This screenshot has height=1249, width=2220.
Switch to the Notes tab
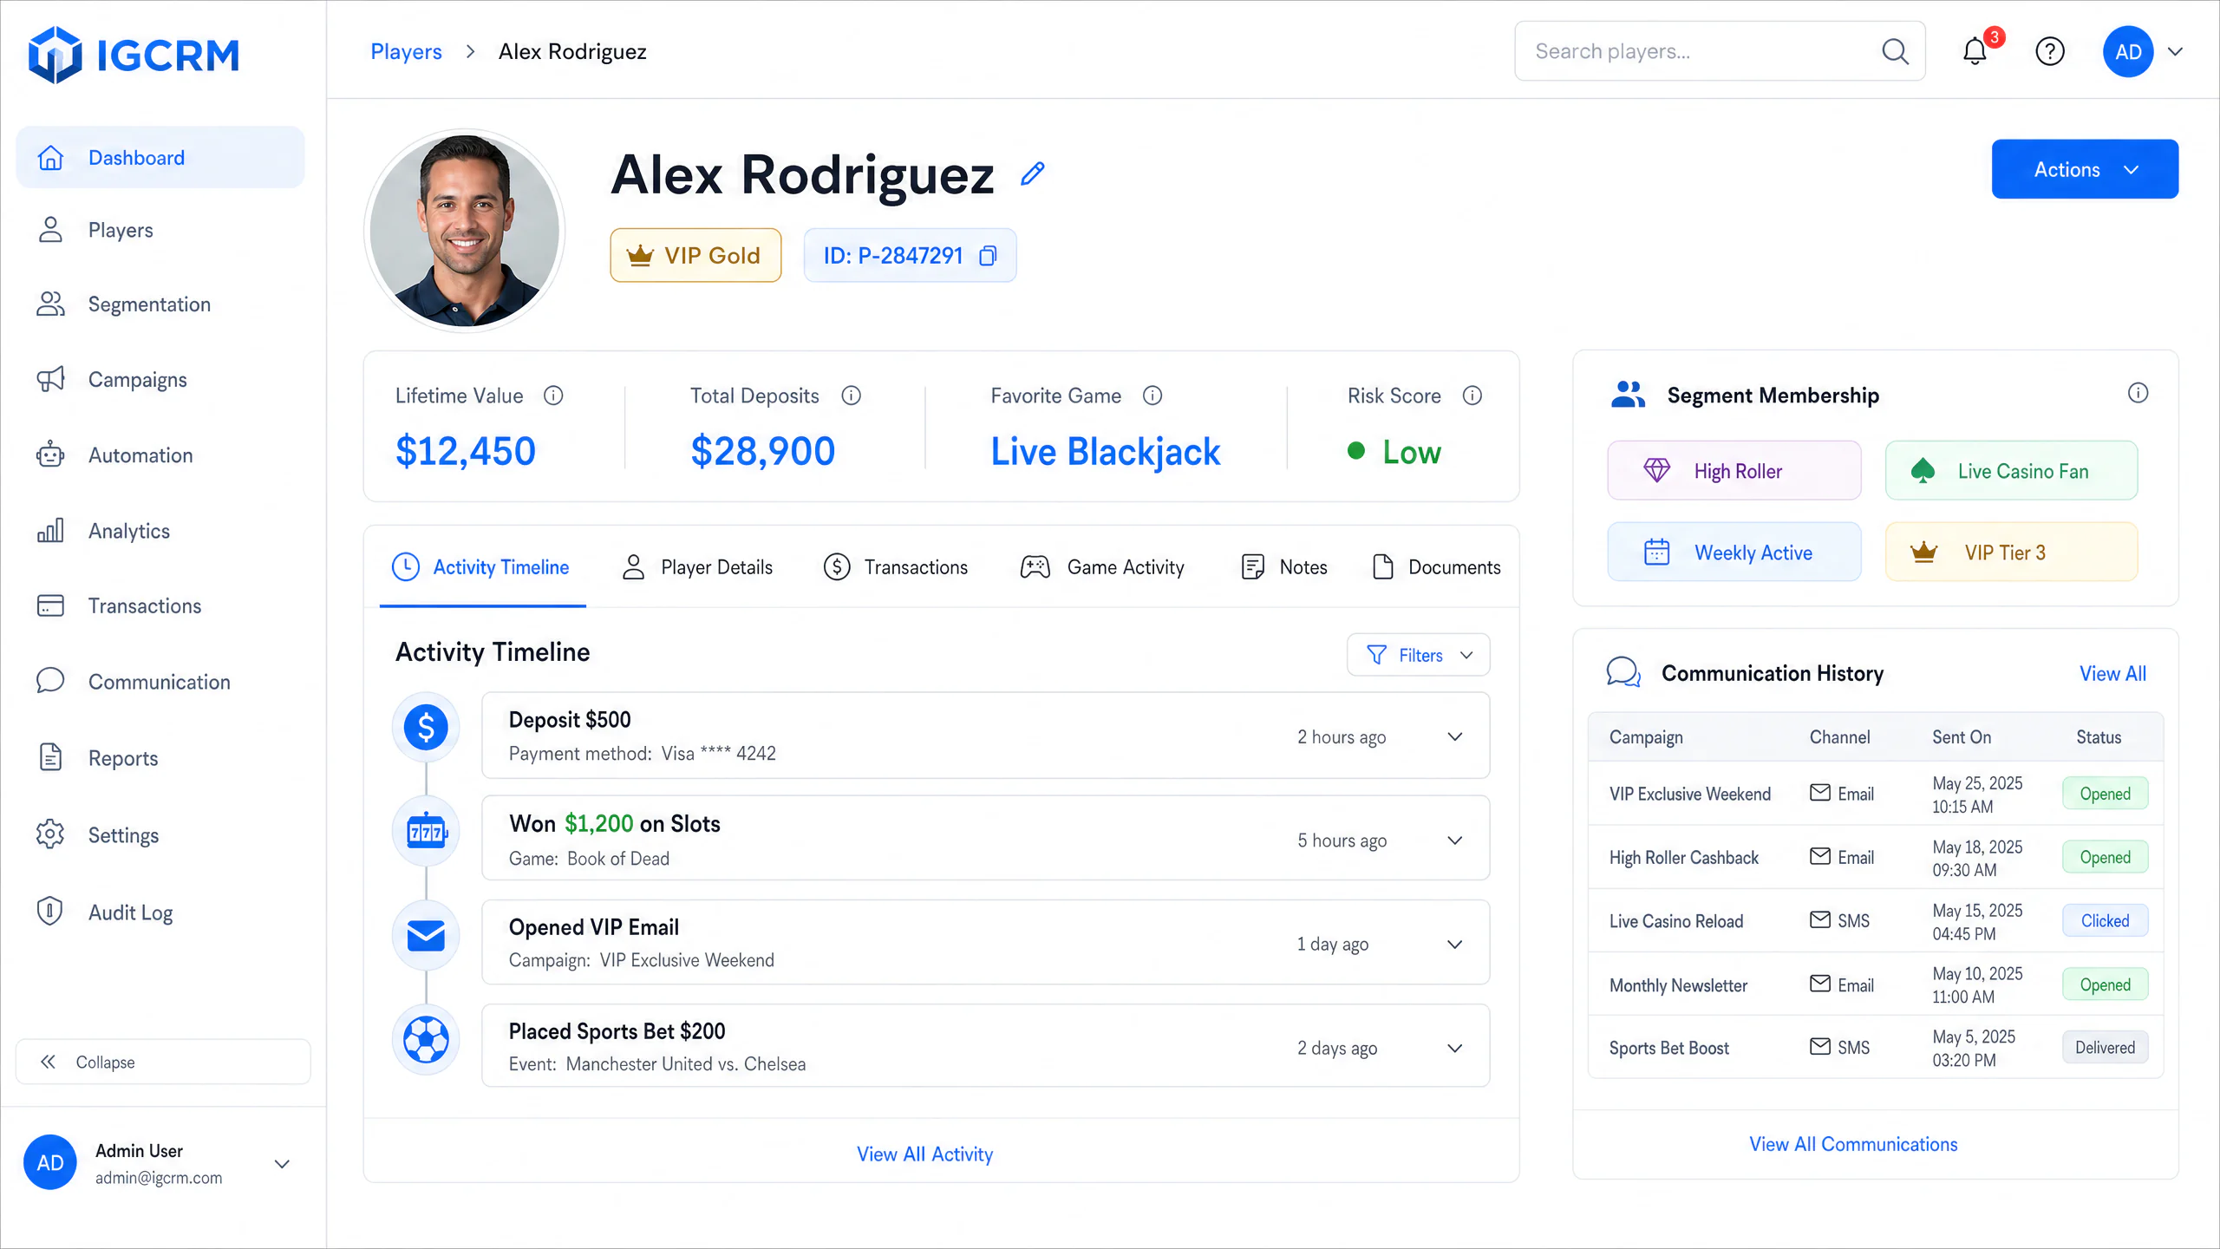(x=1283, y=567)
